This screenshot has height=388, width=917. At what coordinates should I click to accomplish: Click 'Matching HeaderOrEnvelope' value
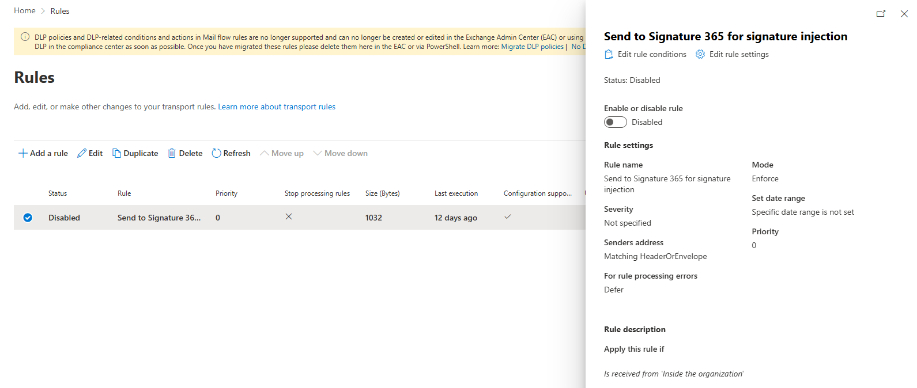655,256
